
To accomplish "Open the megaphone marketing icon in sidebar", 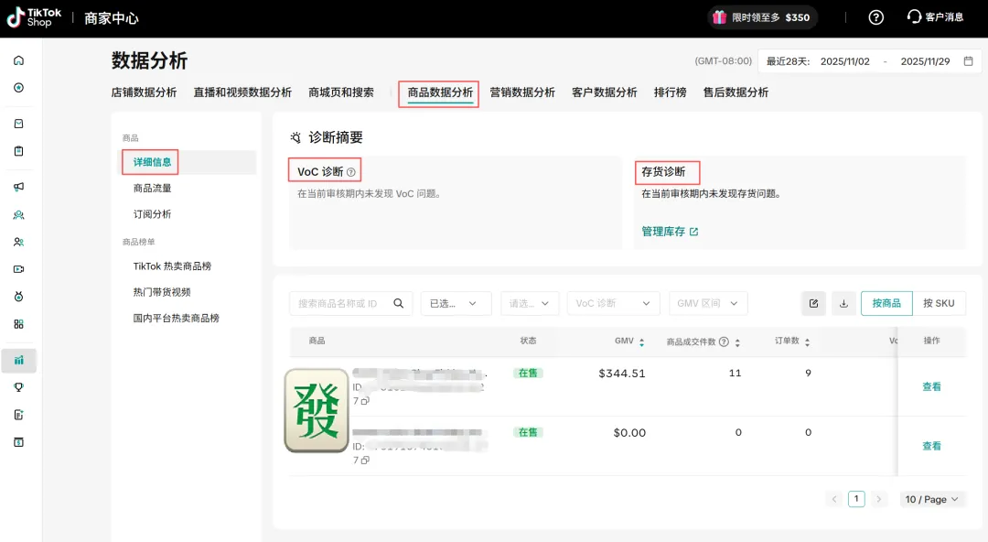I will (x=18, y=187).
